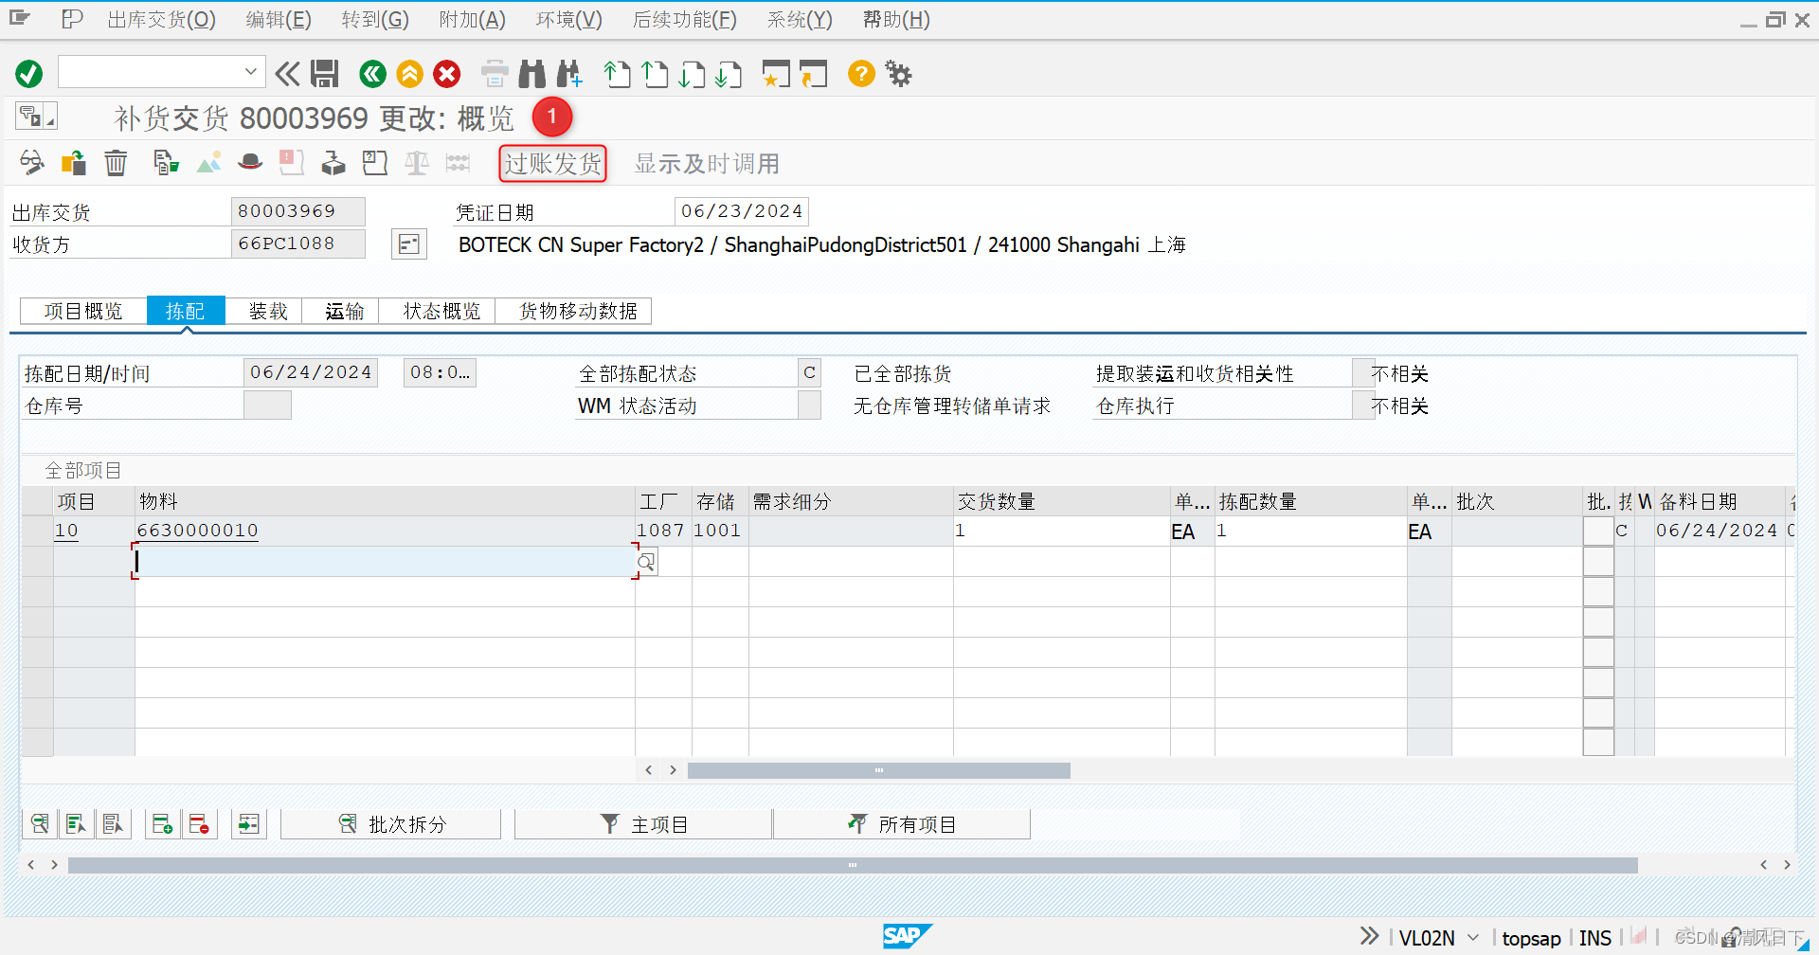
Task: Click the delete row icon below the table
Action: tap(200, 823)
